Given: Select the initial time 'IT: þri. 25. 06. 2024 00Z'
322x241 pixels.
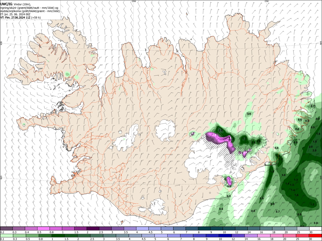Looking at the screenshot, I should [16, 14].
